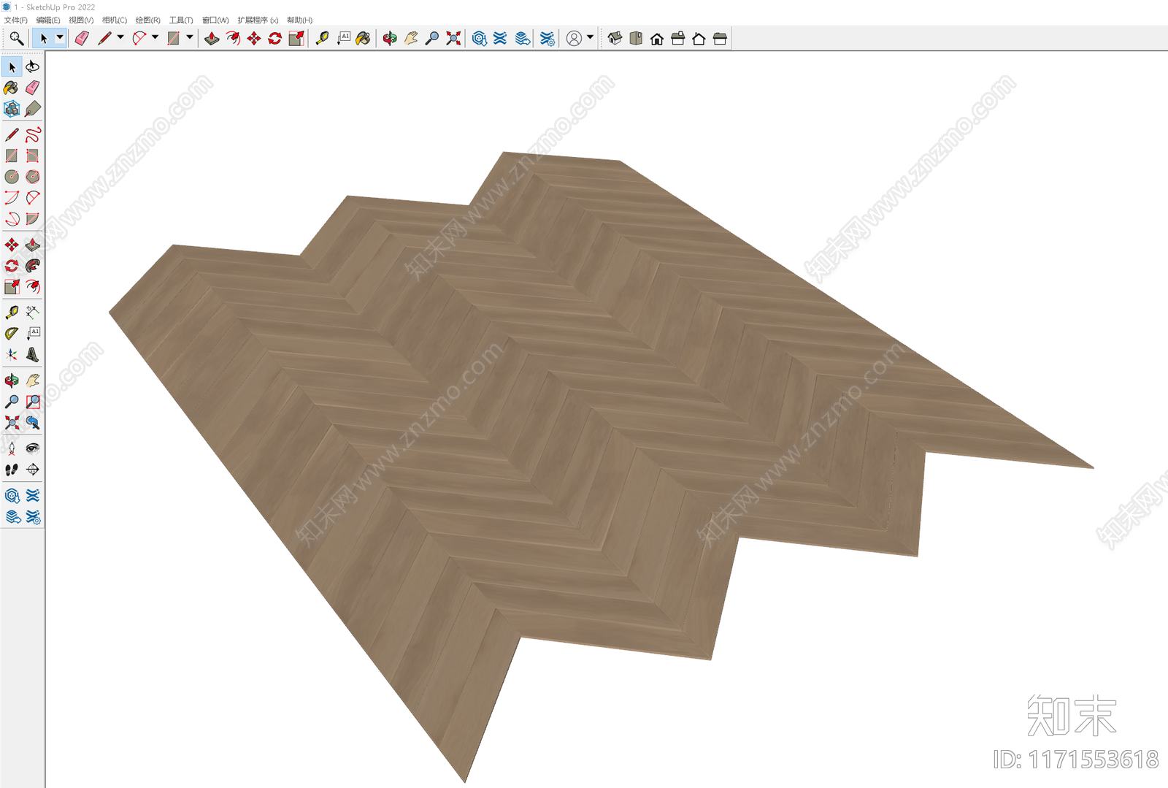Select the Section Plane tool
Viewport: 1168px width, 788px height.
(x=33, y=470)
